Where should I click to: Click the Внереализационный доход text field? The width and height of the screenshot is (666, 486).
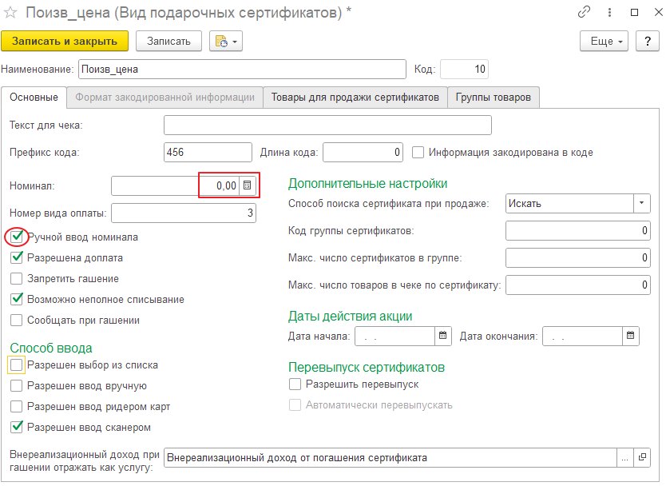point(390,458)
